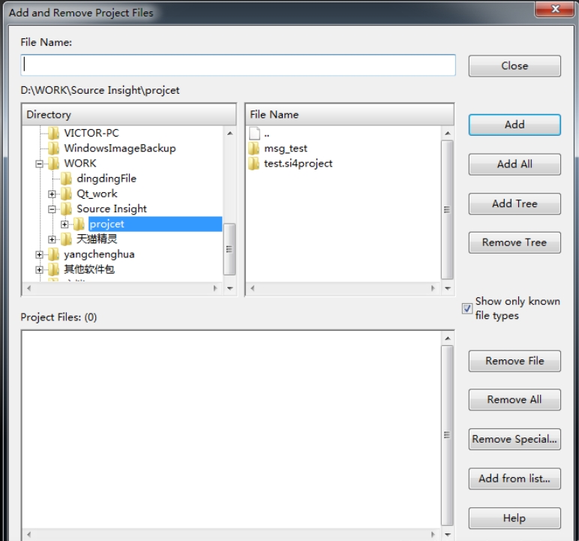Screen dimensions: 579x541
Task: Collapse the WORK tree node
Action: pos(40,164)
